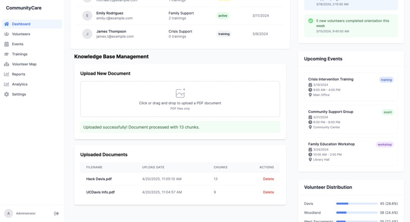Click emily.r@example.com email address
Screen dimensions: 410x222
point(114,18)
